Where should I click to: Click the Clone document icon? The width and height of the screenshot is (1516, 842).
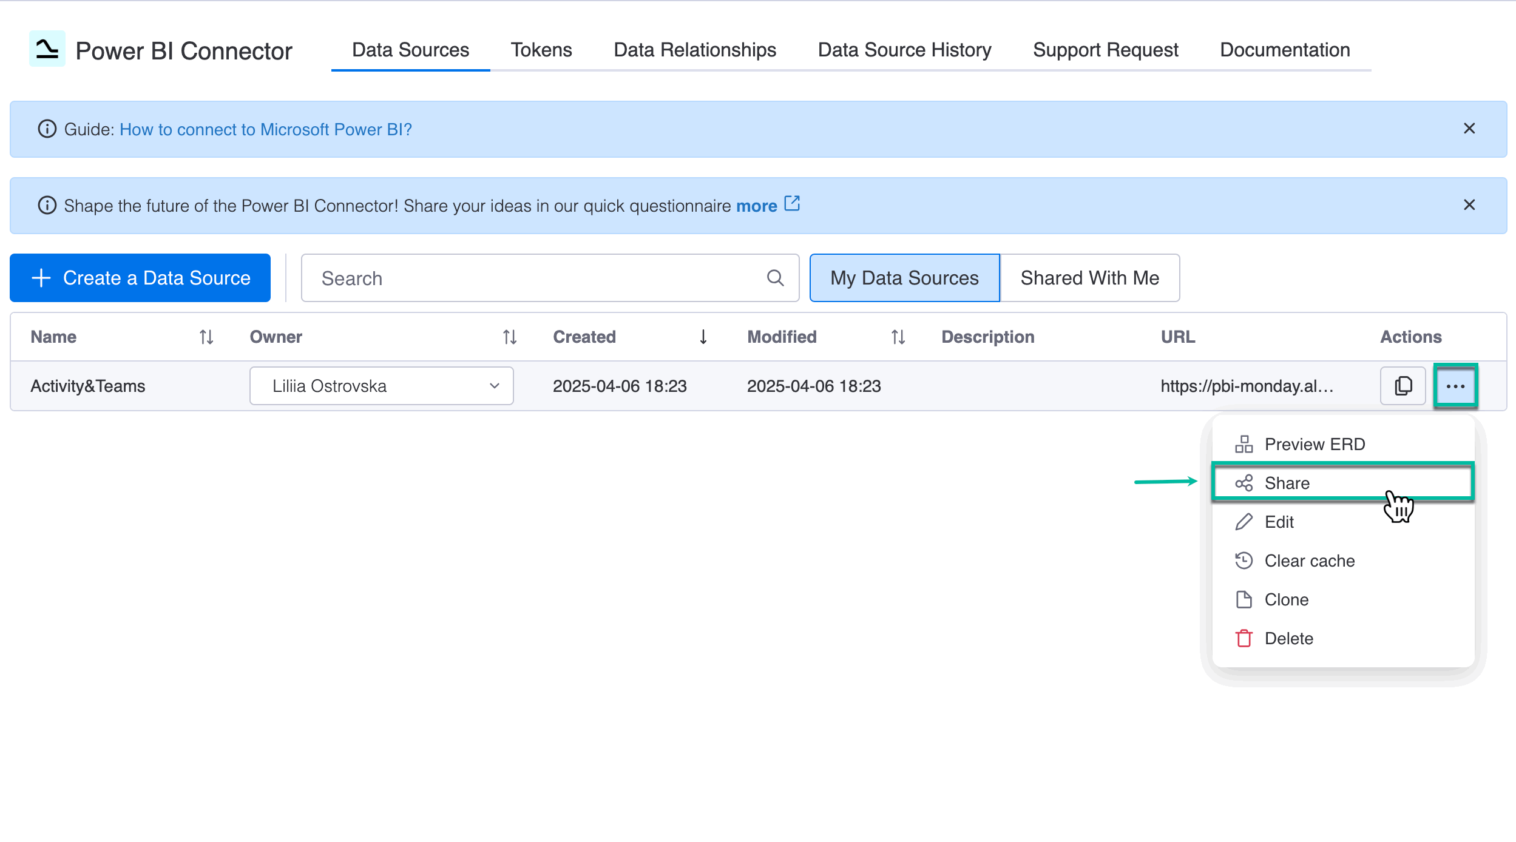click(1245, 599)
